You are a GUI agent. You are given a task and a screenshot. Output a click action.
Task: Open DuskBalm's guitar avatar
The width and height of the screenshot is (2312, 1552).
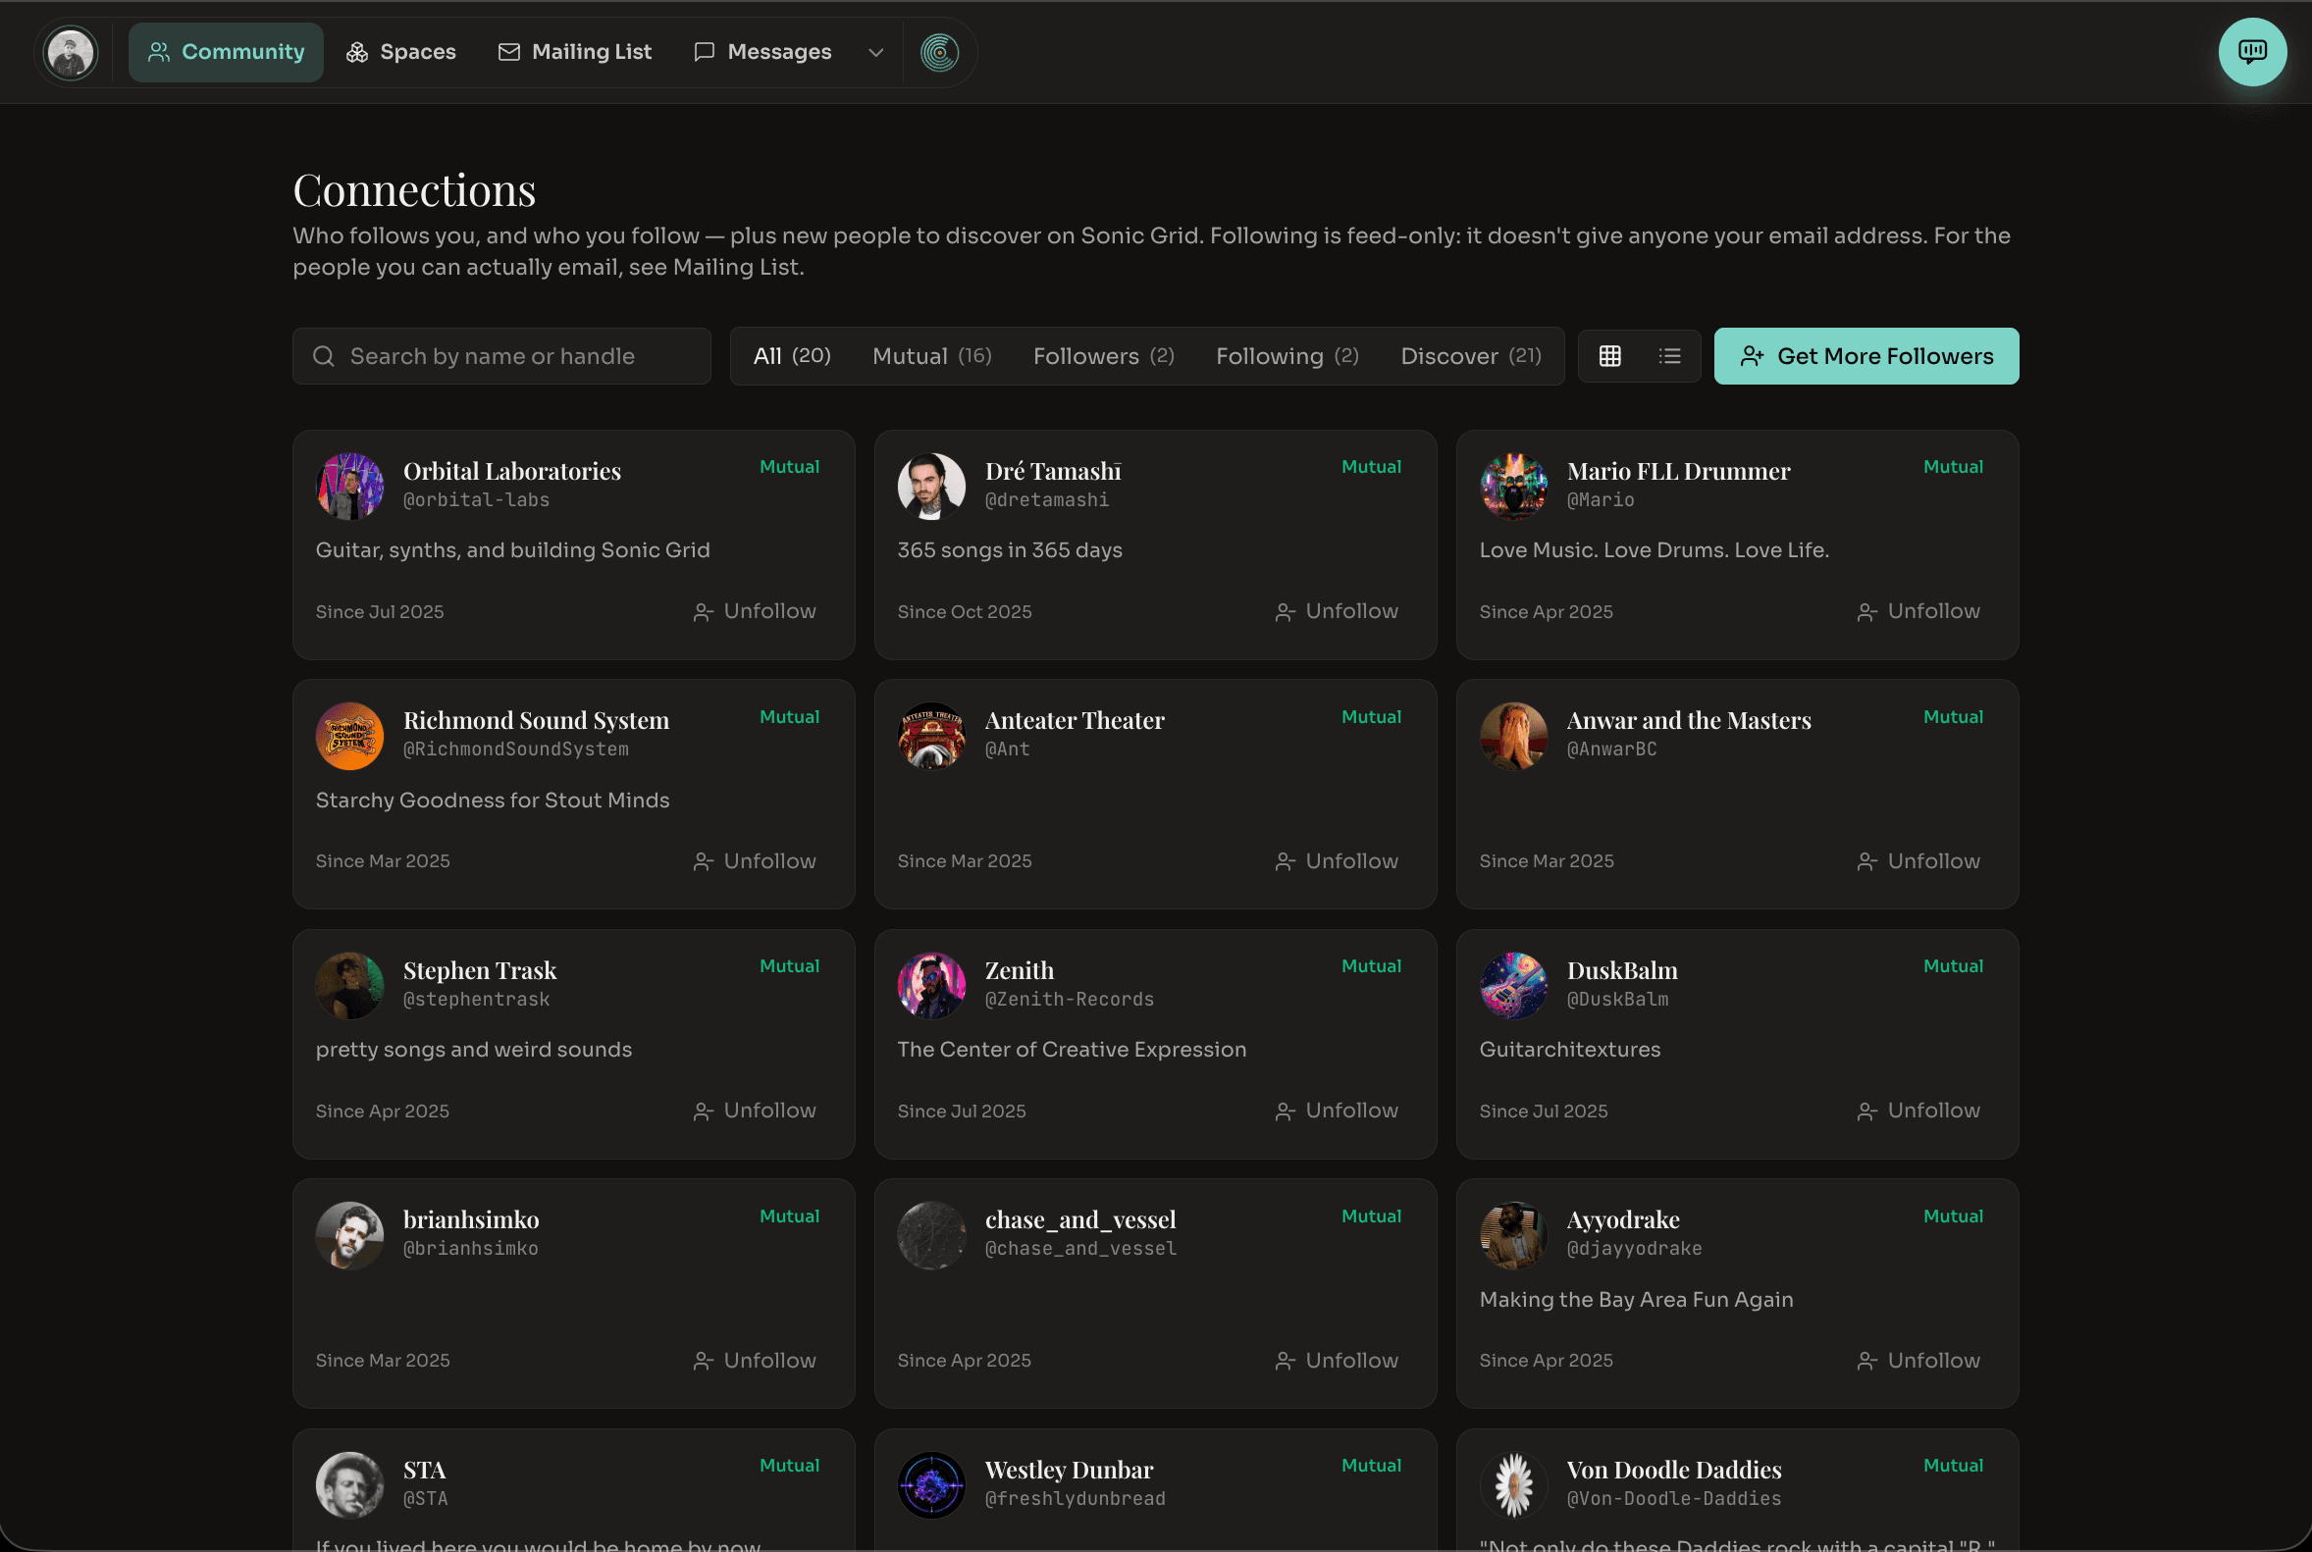click(1513, 986)
